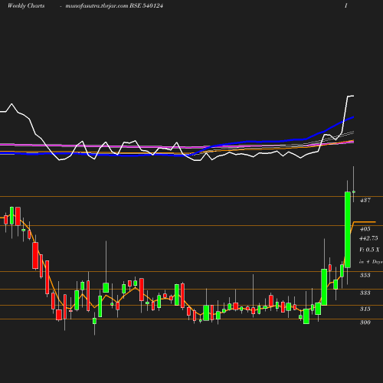Click the 405 price level label

click(x=365, y=229)
